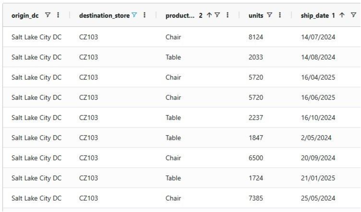The height and width of the screenshot is (212, 361).
Task: Open the more options menu for product
Action: pyautogui.click(x=227, y=14)
